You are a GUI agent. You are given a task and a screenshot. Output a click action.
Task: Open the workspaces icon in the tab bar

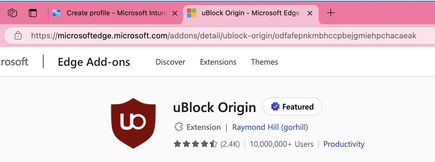pyautogui.click(x=12, y=13)
